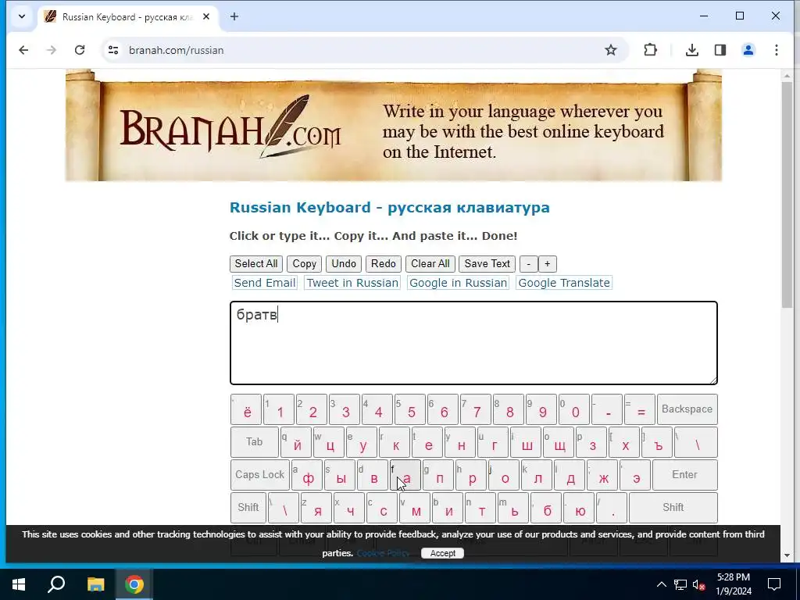Open the Chrome three-dot menu
This screenshot has width=800, height=600.
pos(776,50)
